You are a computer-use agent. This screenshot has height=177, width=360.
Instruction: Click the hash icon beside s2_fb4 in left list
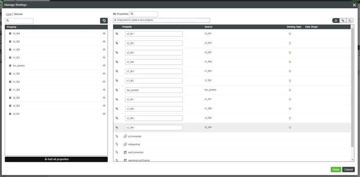coord(10,34)
